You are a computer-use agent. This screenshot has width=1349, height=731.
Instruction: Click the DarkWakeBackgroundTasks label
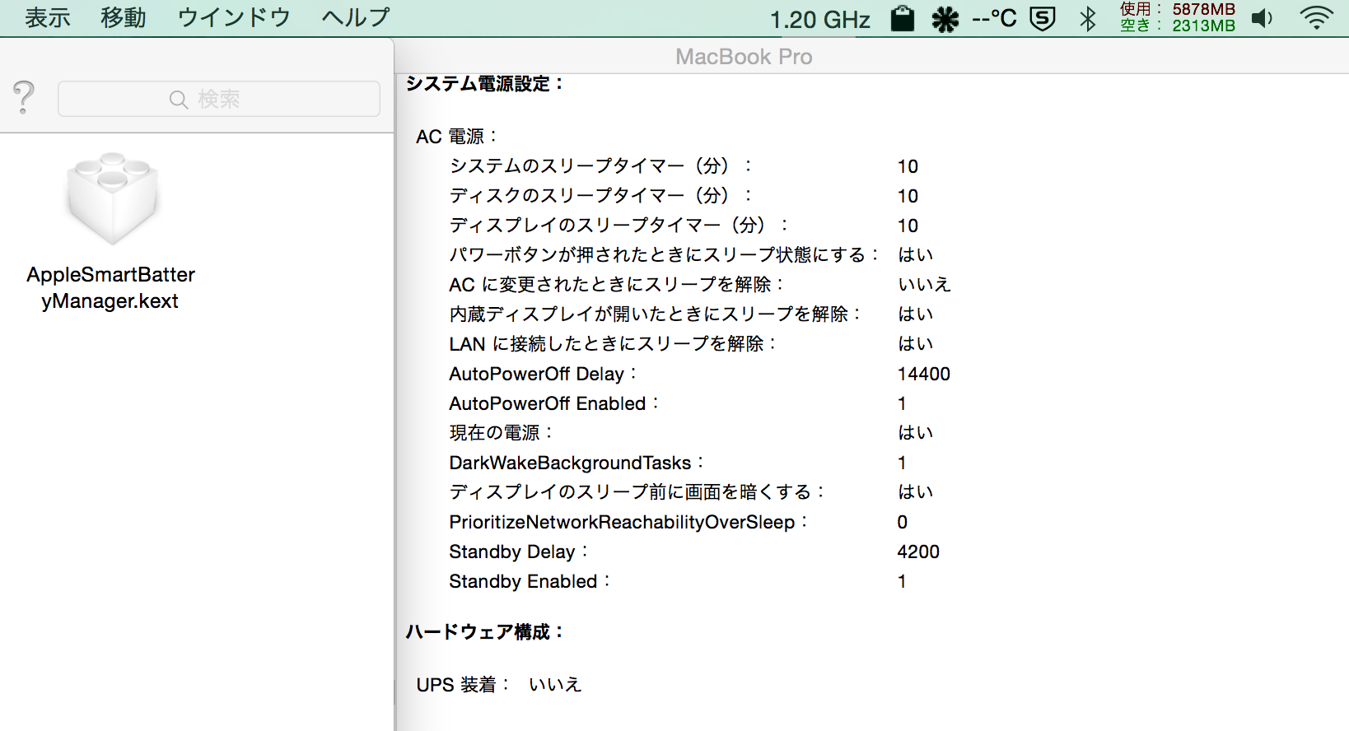pyautogui.click(x=576, y=463)
